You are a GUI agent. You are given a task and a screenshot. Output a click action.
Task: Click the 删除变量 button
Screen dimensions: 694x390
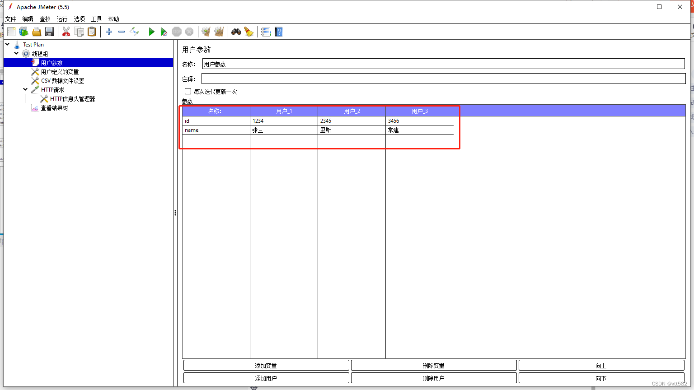pyautogui.click(x=434, y=365)
